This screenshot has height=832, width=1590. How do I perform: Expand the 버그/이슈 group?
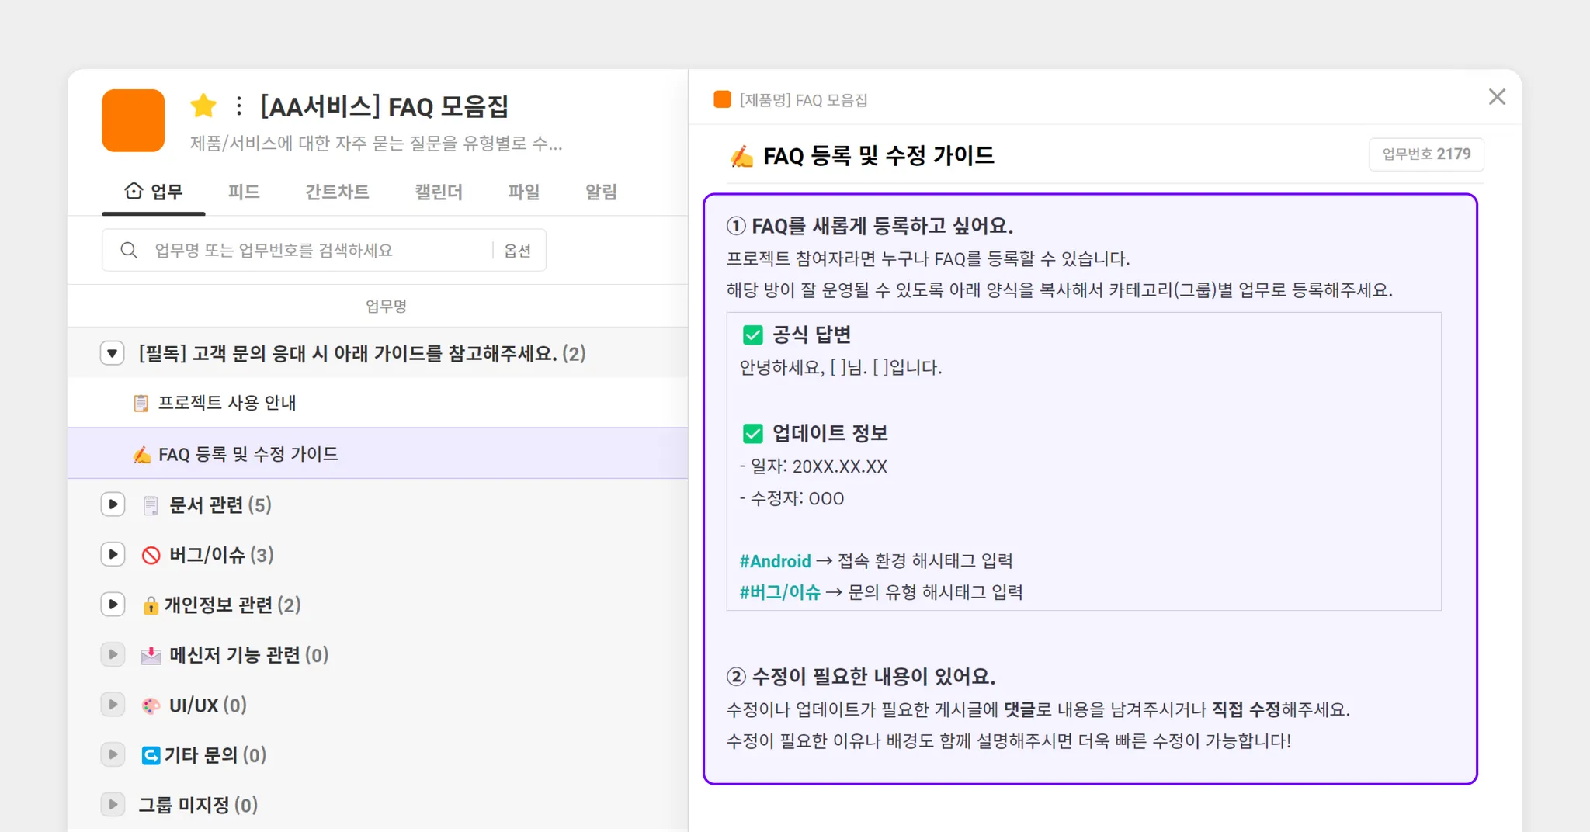point(113,554)
